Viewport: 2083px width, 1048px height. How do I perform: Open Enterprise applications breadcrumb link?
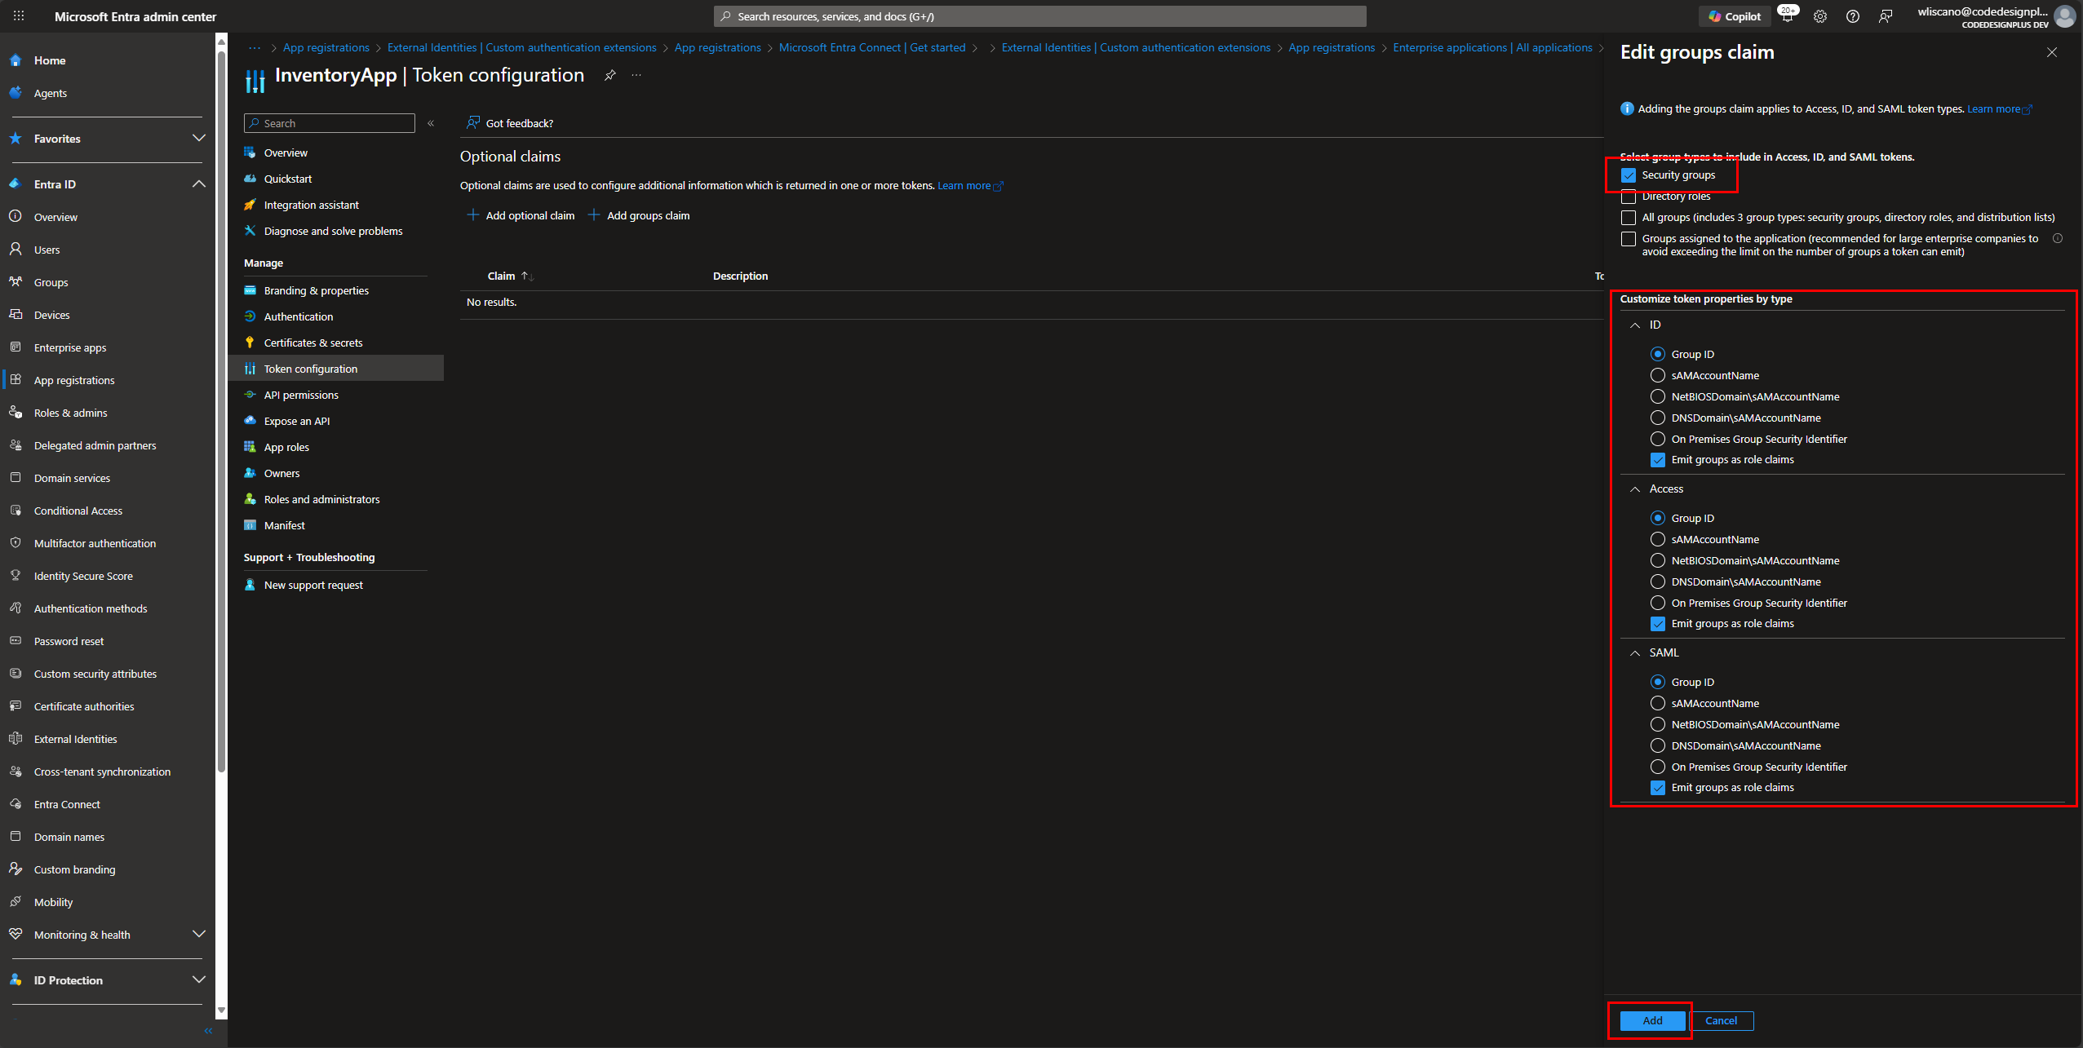pos(1492,47)
